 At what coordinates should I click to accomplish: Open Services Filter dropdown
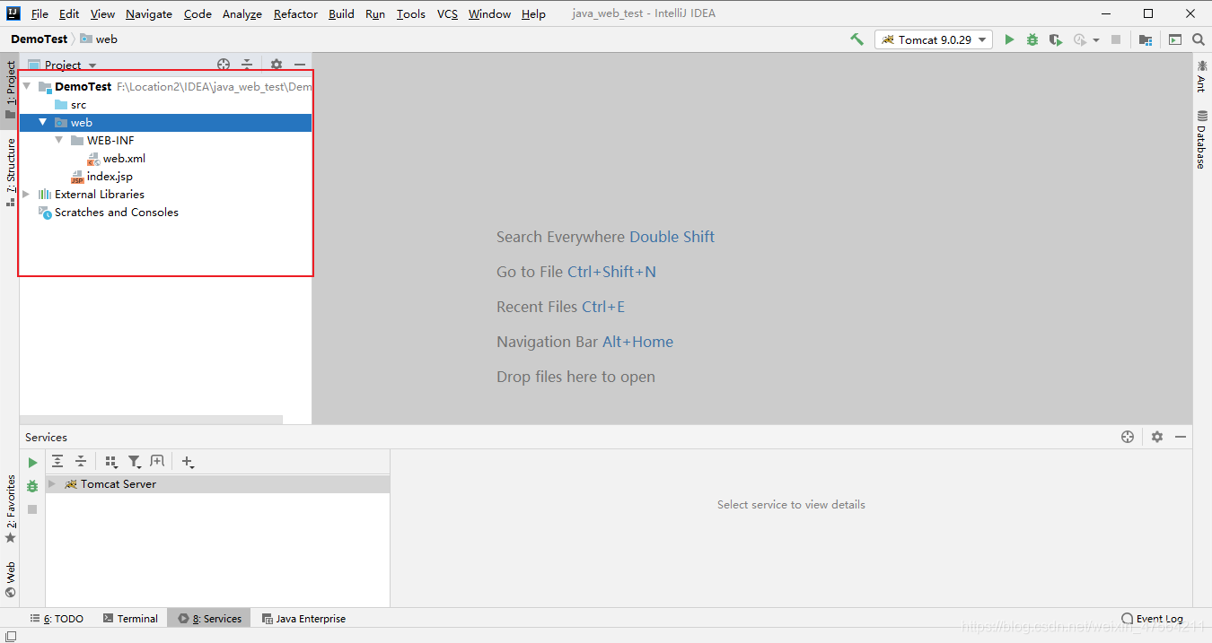pos(135,461)
